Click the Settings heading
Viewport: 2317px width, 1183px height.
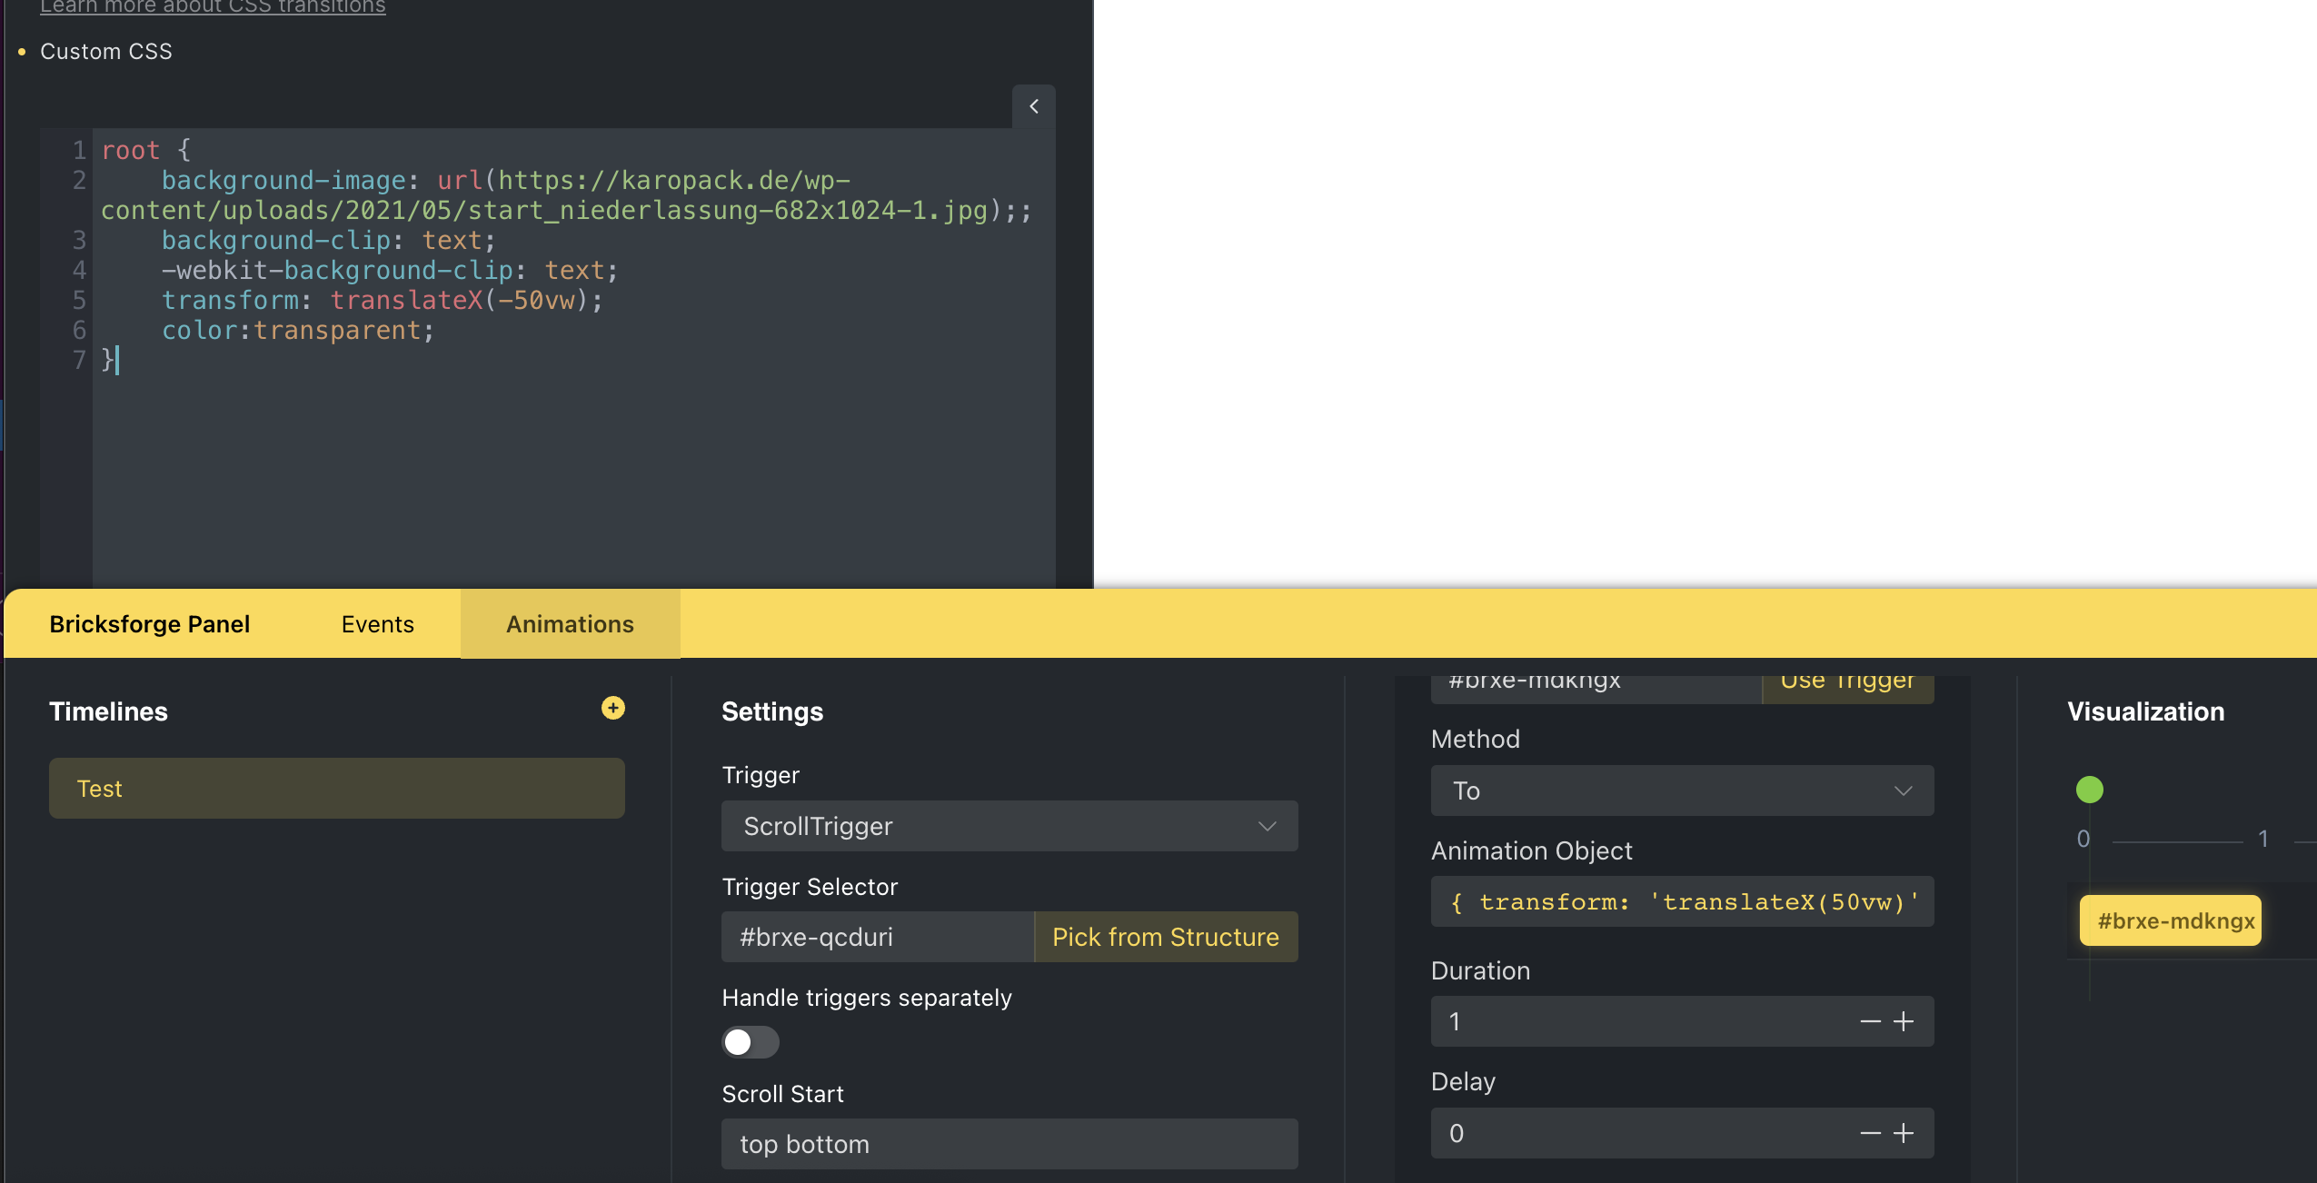[x=772, y=711]
